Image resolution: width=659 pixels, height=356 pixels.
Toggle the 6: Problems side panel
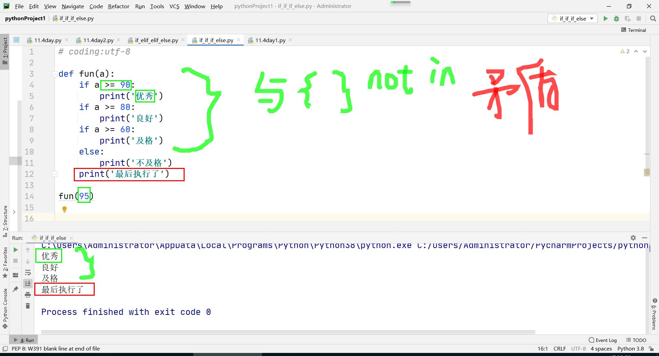coord(654,314)
